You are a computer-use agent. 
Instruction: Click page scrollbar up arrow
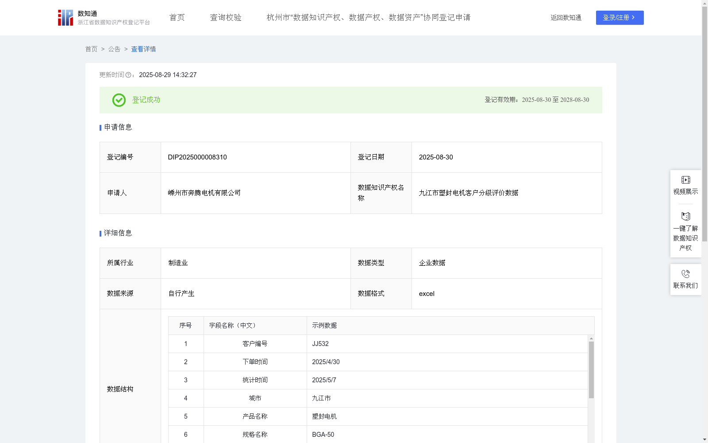click(x=704, y=3)
